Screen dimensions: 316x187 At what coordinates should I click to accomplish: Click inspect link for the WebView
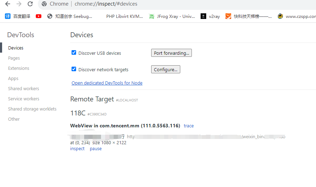tap(77, 149)
